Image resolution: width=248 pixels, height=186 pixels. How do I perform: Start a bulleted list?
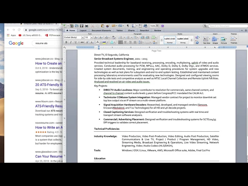pos(121,37)
